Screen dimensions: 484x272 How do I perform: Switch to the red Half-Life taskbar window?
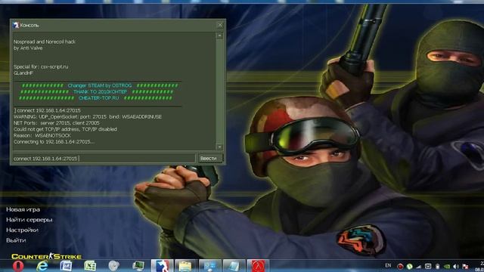pos(258,266)
